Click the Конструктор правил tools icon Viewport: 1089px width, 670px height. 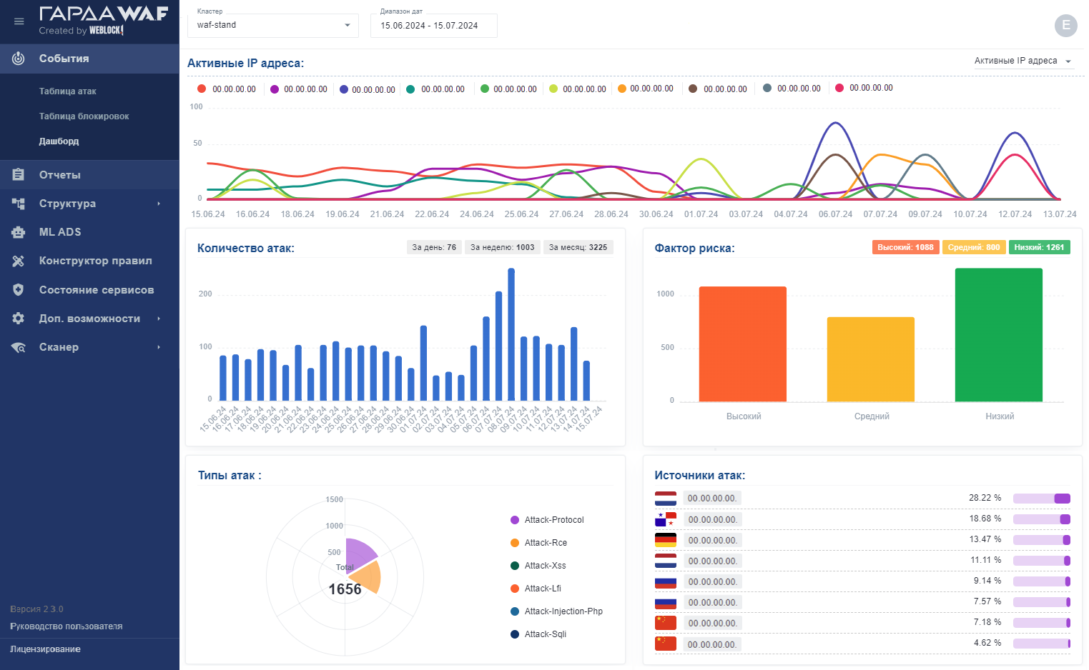click(19, 261)
